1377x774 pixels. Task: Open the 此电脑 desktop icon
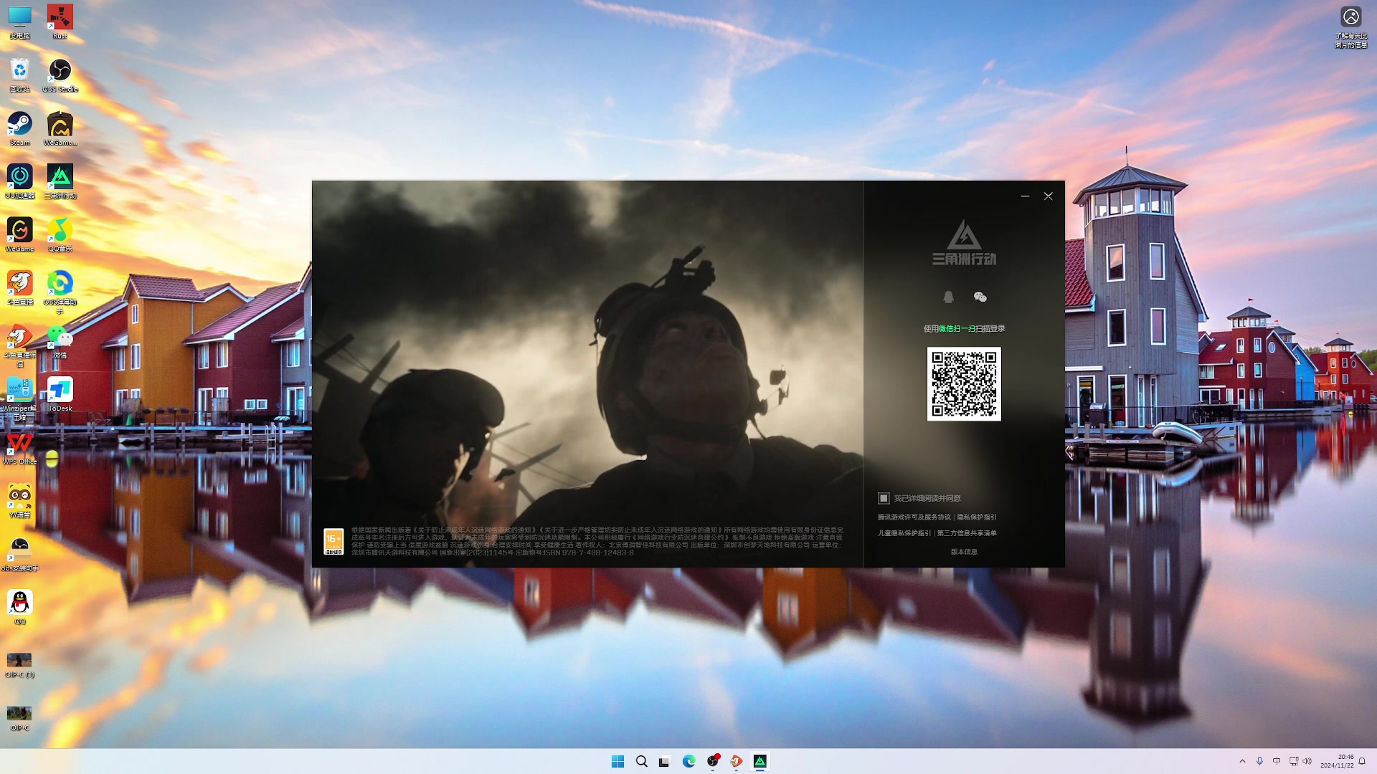pos(20,22)
